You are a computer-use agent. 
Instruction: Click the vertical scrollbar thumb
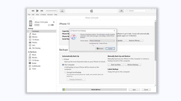coord(155,41)
